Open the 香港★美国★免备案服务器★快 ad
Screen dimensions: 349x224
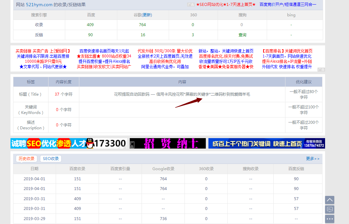pos(226,67)
